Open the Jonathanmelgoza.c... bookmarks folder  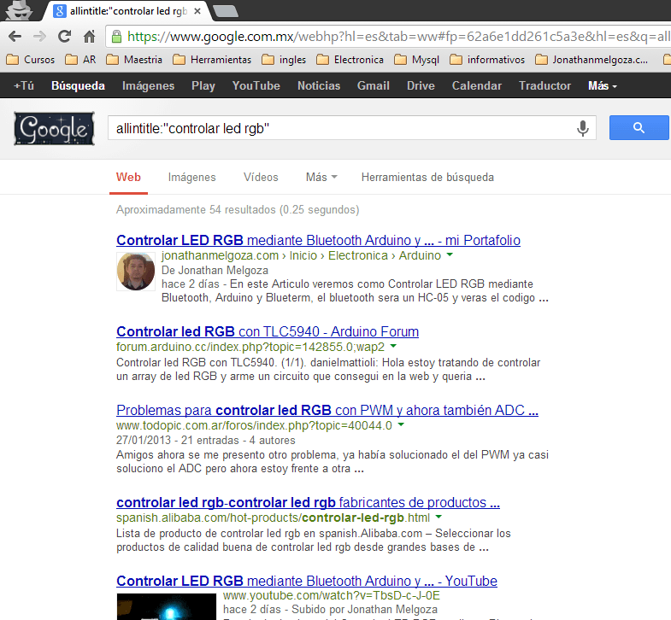592,60
